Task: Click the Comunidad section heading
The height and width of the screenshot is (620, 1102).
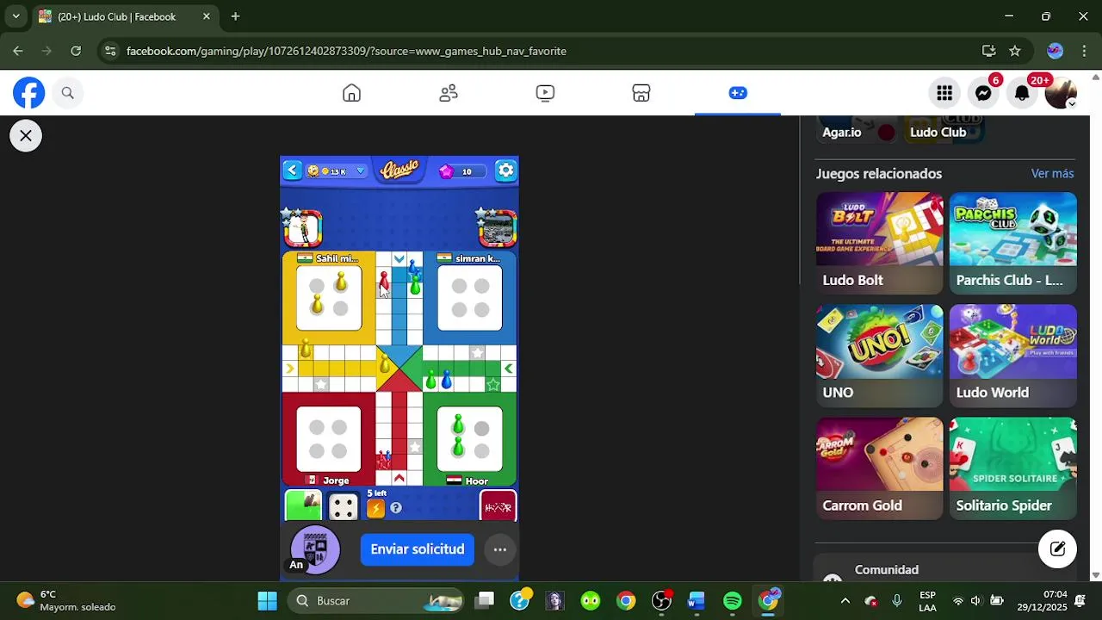Action: 887,569
